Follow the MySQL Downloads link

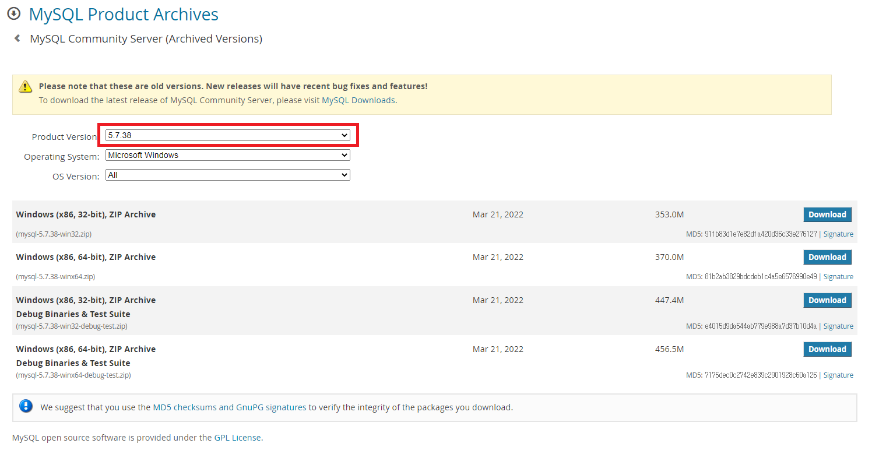(x=358, y=100)
